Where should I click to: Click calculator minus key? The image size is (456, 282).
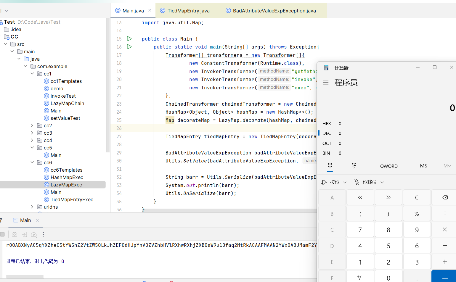coord(445,246)
